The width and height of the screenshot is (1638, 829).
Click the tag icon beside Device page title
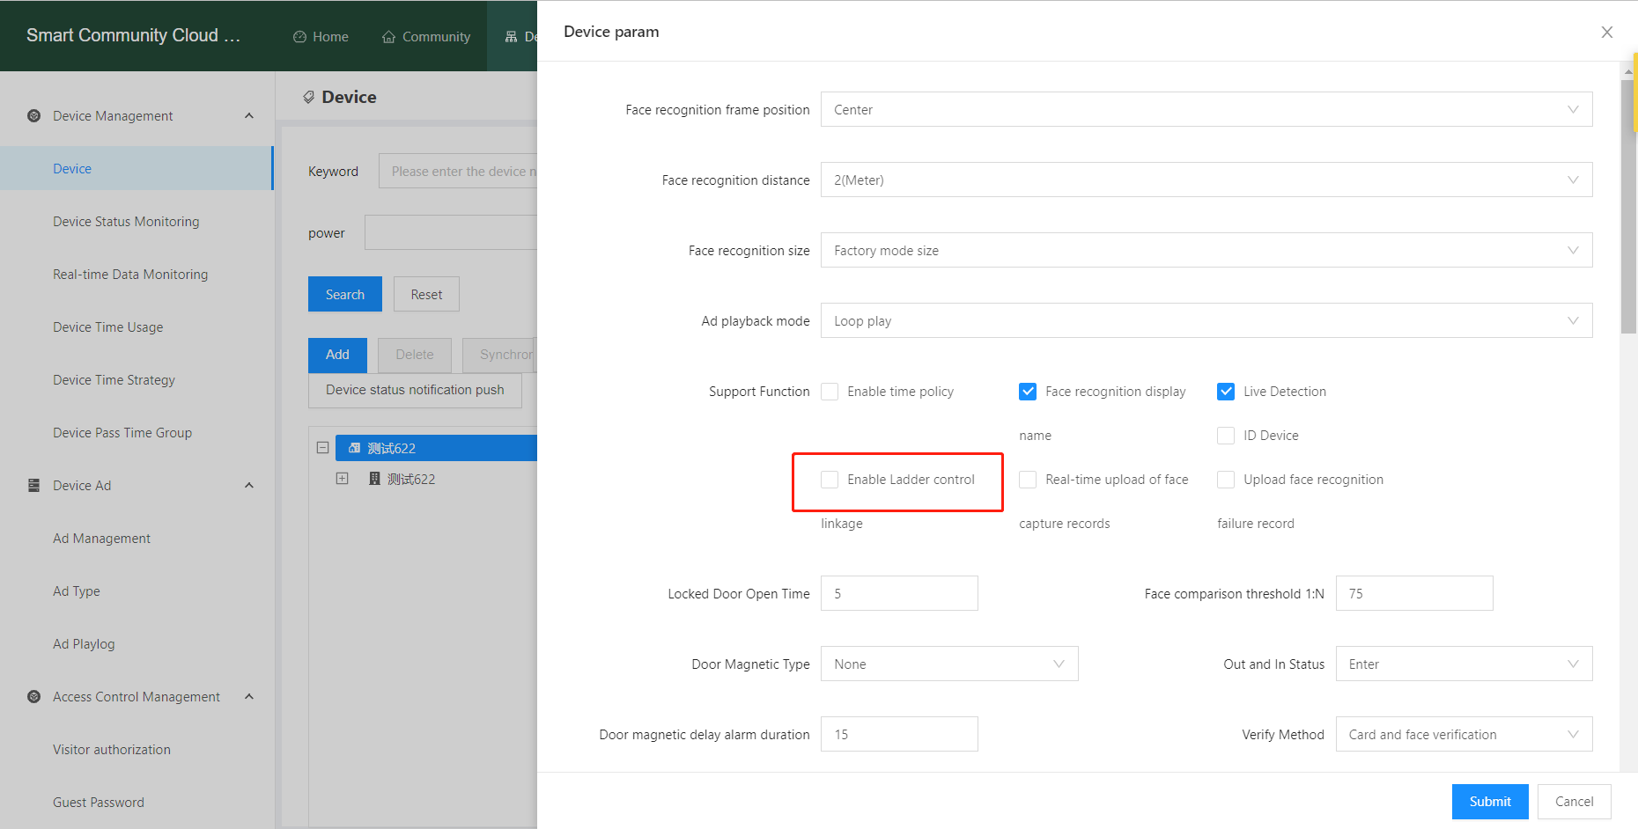coord(308,96)
